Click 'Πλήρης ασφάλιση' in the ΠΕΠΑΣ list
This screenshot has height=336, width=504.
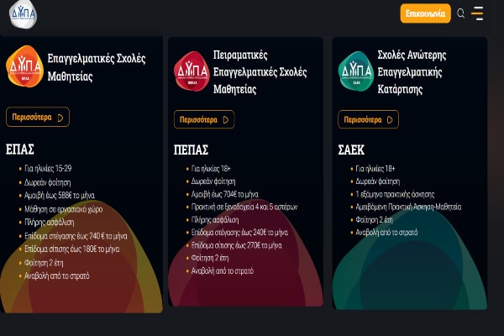[215, 220]
